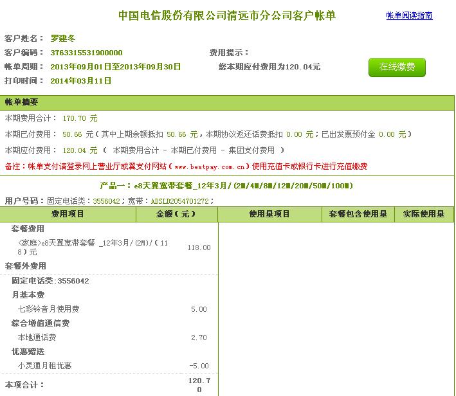Click print date 2014年03月11日
The height and width of the screenshot is (396, 456).
[81, 81]
